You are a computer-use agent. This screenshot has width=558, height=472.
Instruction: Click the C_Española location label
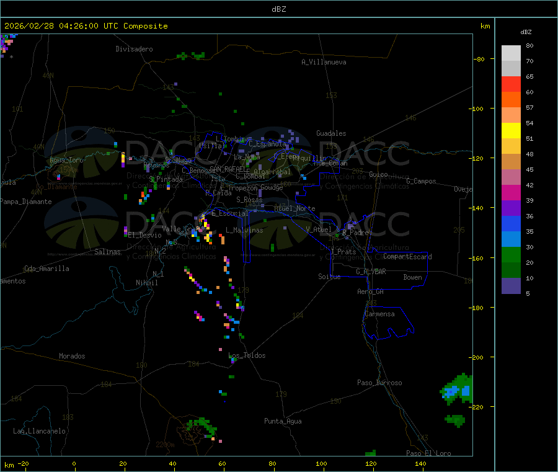tap(267, 144)
